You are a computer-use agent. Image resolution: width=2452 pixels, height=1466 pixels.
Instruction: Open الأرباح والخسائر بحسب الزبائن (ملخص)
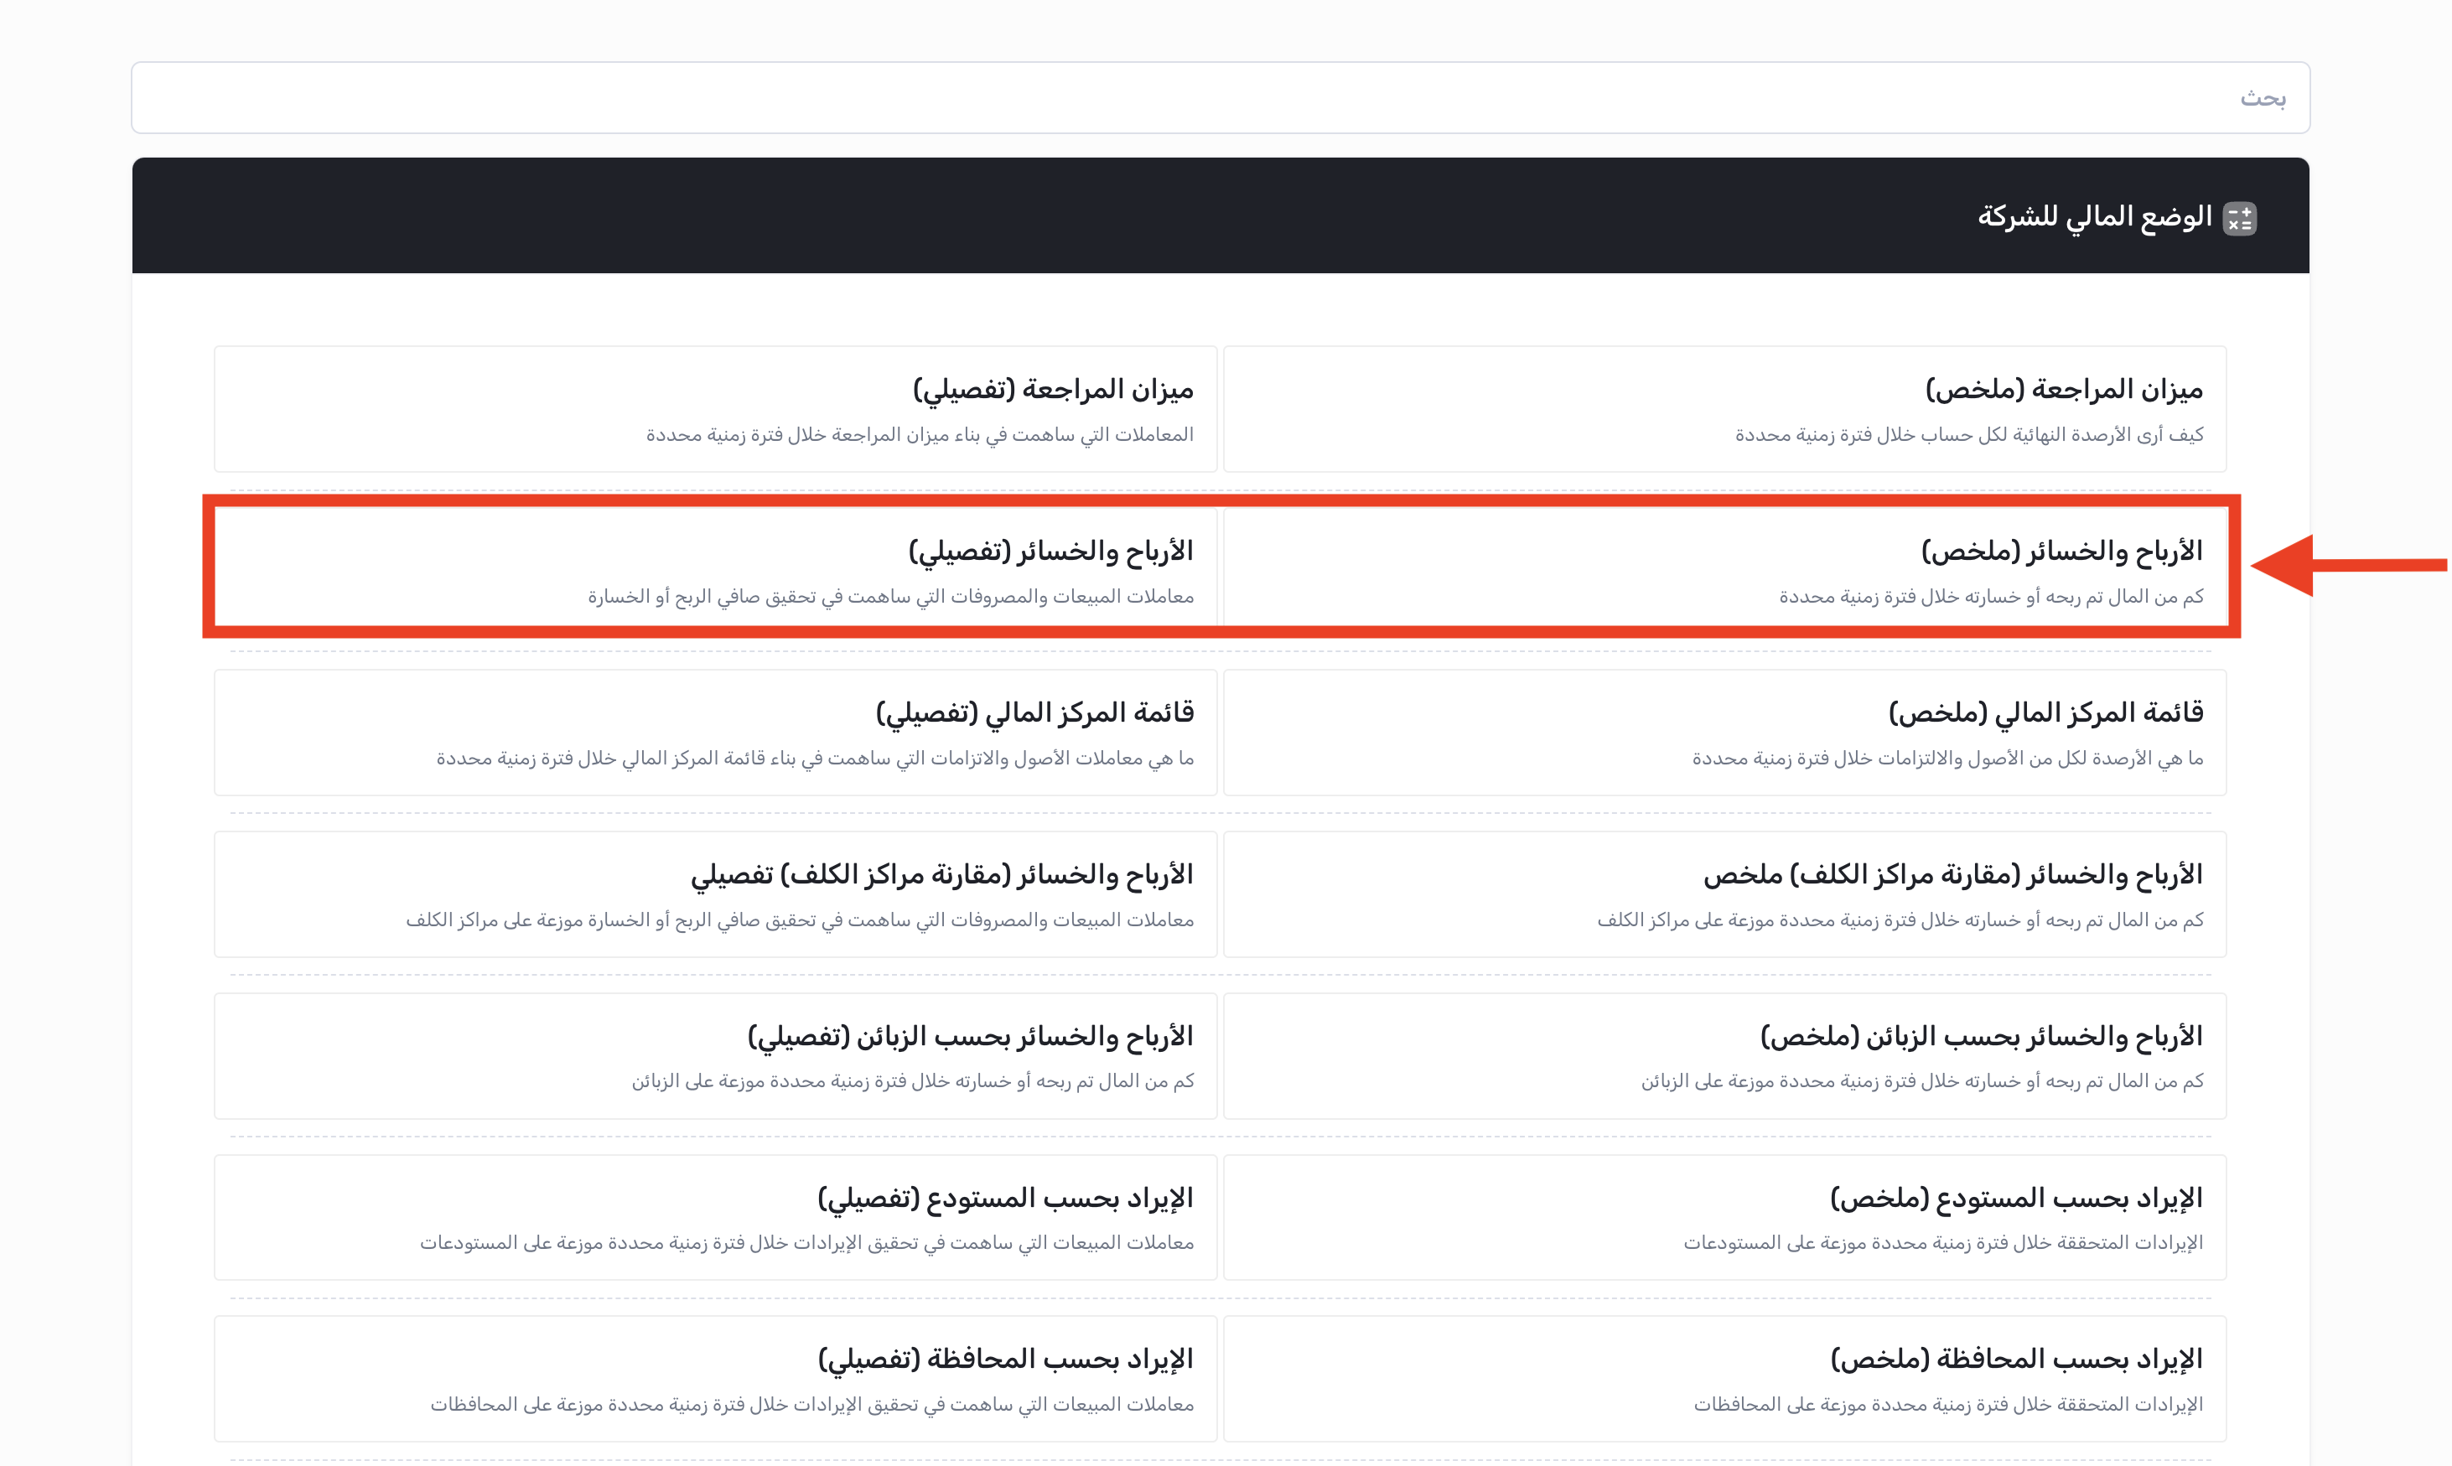(x=1981, y=1038)
